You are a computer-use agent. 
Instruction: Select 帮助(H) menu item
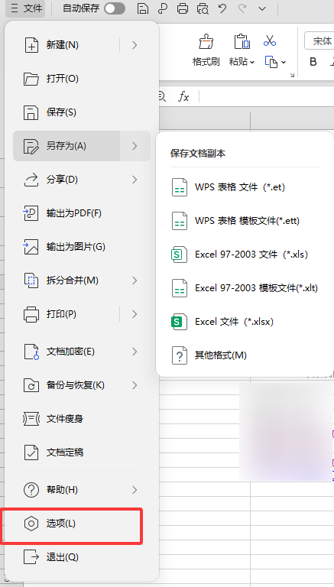point(82,490)
